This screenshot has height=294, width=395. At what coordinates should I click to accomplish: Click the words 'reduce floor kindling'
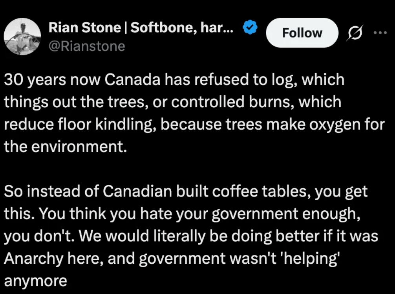(79, 124)
